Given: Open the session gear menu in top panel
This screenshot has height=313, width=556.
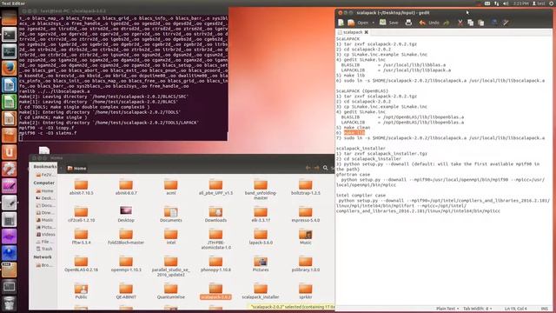Looking at the screenshot, I should click(x=552, y=3).
